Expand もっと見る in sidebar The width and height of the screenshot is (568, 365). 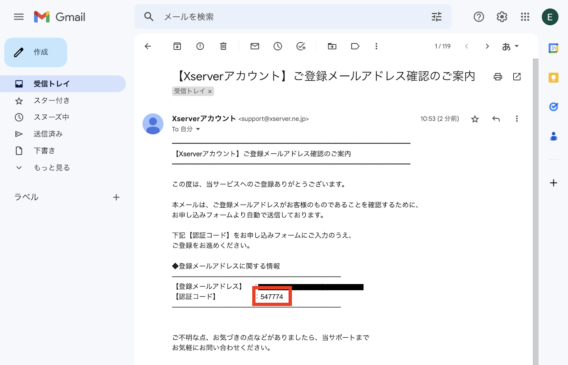(51, 168)
